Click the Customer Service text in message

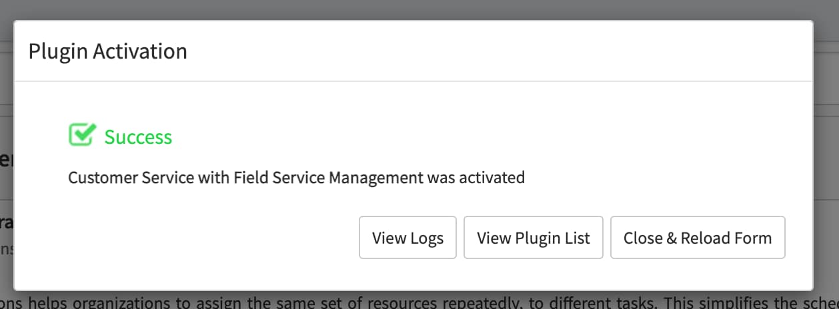tap(114, 178)
